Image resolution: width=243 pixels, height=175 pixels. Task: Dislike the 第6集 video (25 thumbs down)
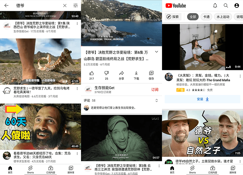point(106,75)
